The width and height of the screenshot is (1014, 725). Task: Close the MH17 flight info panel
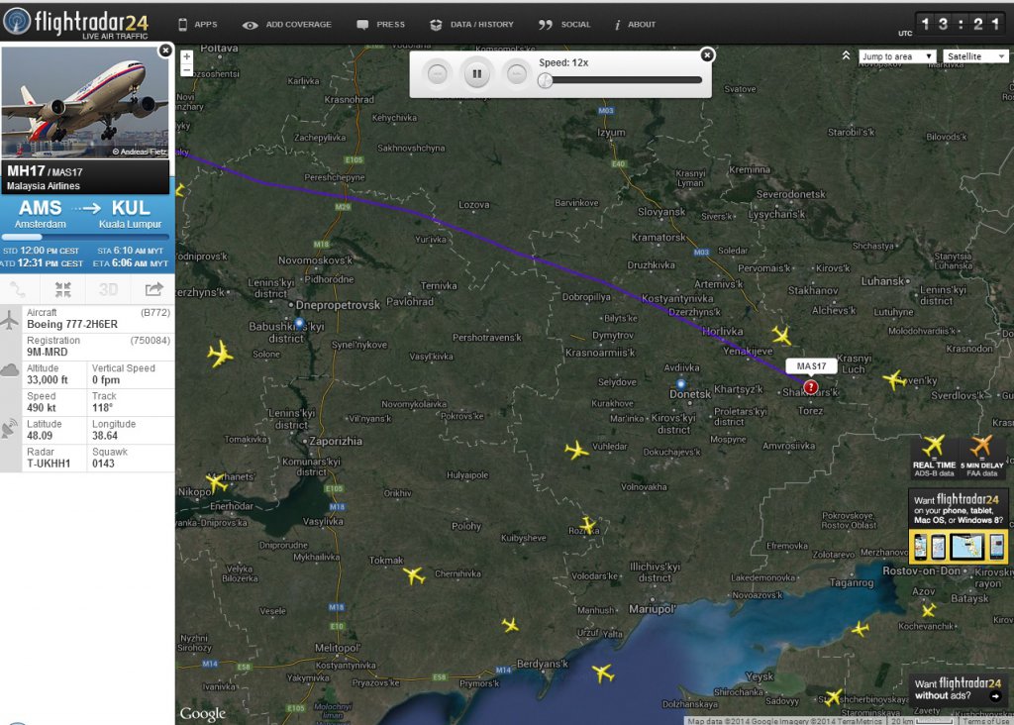pyautogui.click(x=165, y=51)
